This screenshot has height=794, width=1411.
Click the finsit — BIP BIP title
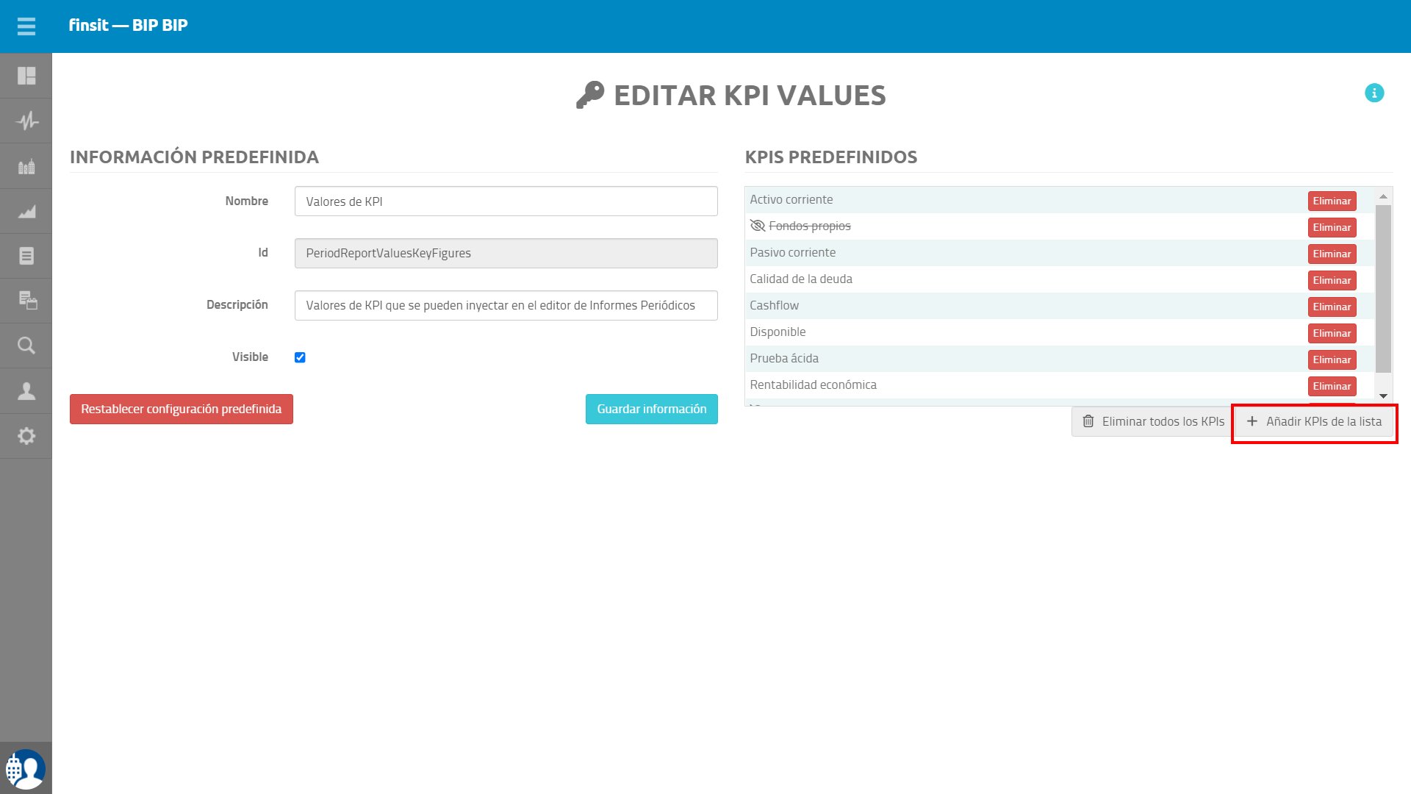point(128,25)
